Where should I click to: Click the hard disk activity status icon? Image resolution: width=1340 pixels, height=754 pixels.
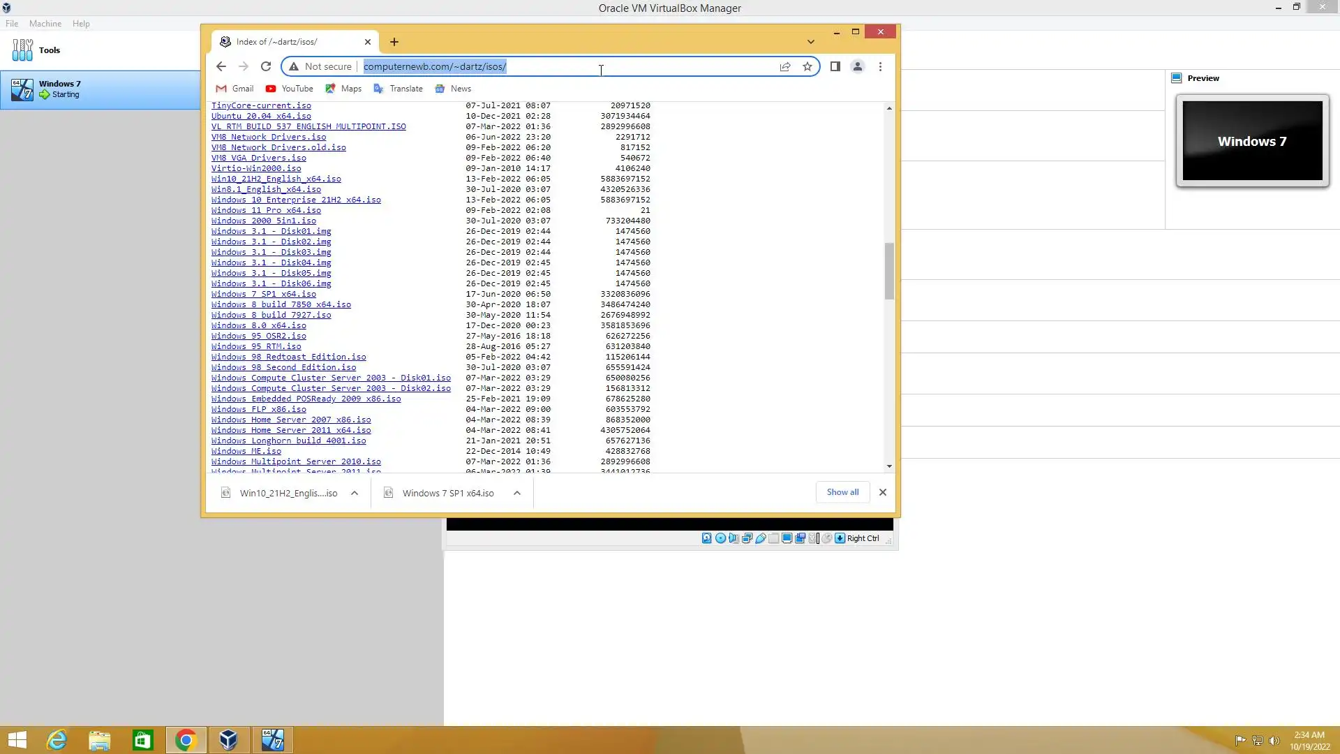pos(707,538)
